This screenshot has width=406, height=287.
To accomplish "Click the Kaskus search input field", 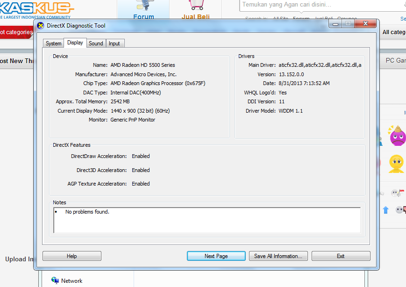I will tap(322, 5).
